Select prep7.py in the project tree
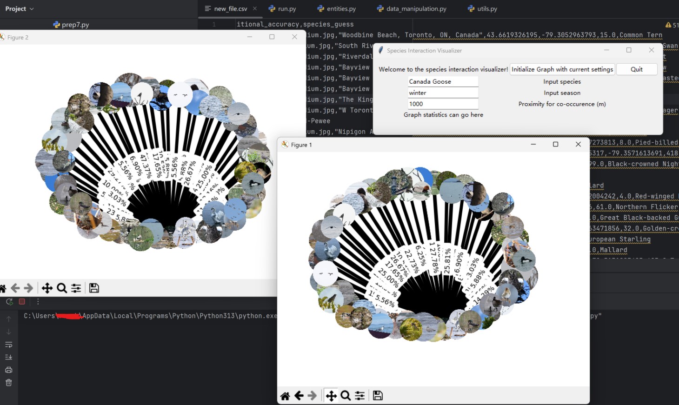 [71, 25]
